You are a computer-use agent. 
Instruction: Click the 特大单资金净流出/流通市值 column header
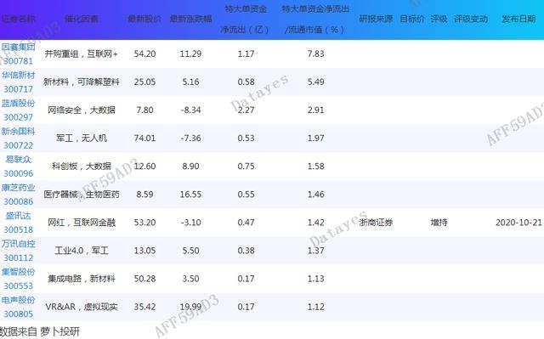pos(315,19)
